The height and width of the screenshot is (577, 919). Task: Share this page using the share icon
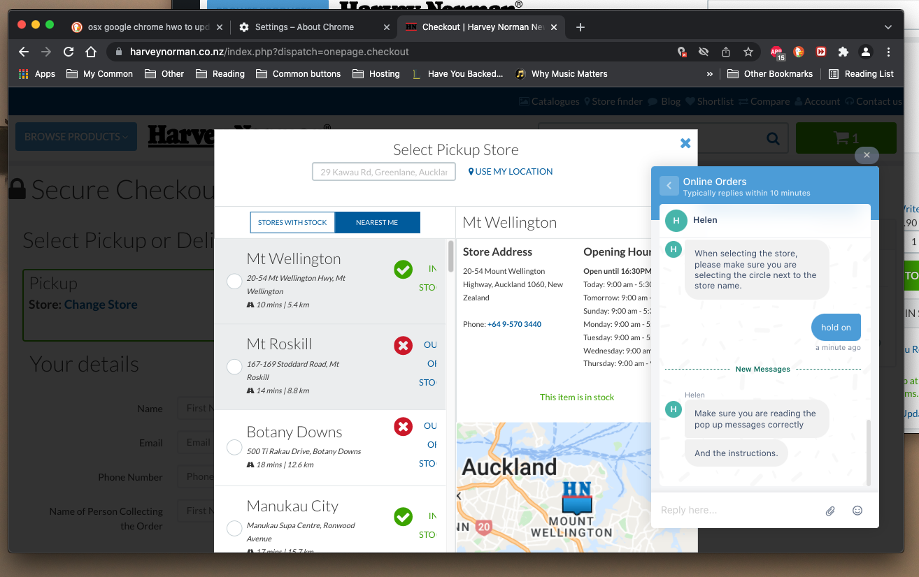[726, 52]
